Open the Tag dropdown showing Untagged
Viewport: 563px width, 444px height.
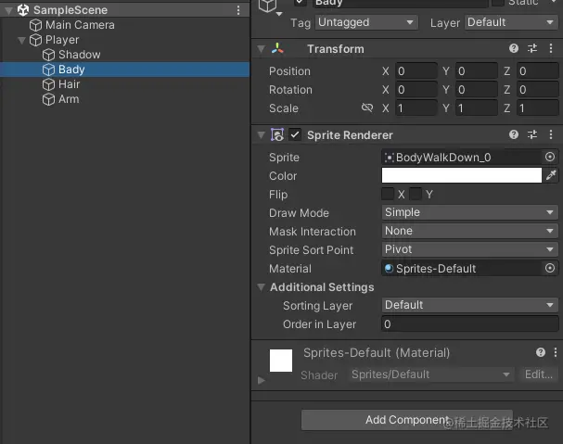[x=366, y=22]
